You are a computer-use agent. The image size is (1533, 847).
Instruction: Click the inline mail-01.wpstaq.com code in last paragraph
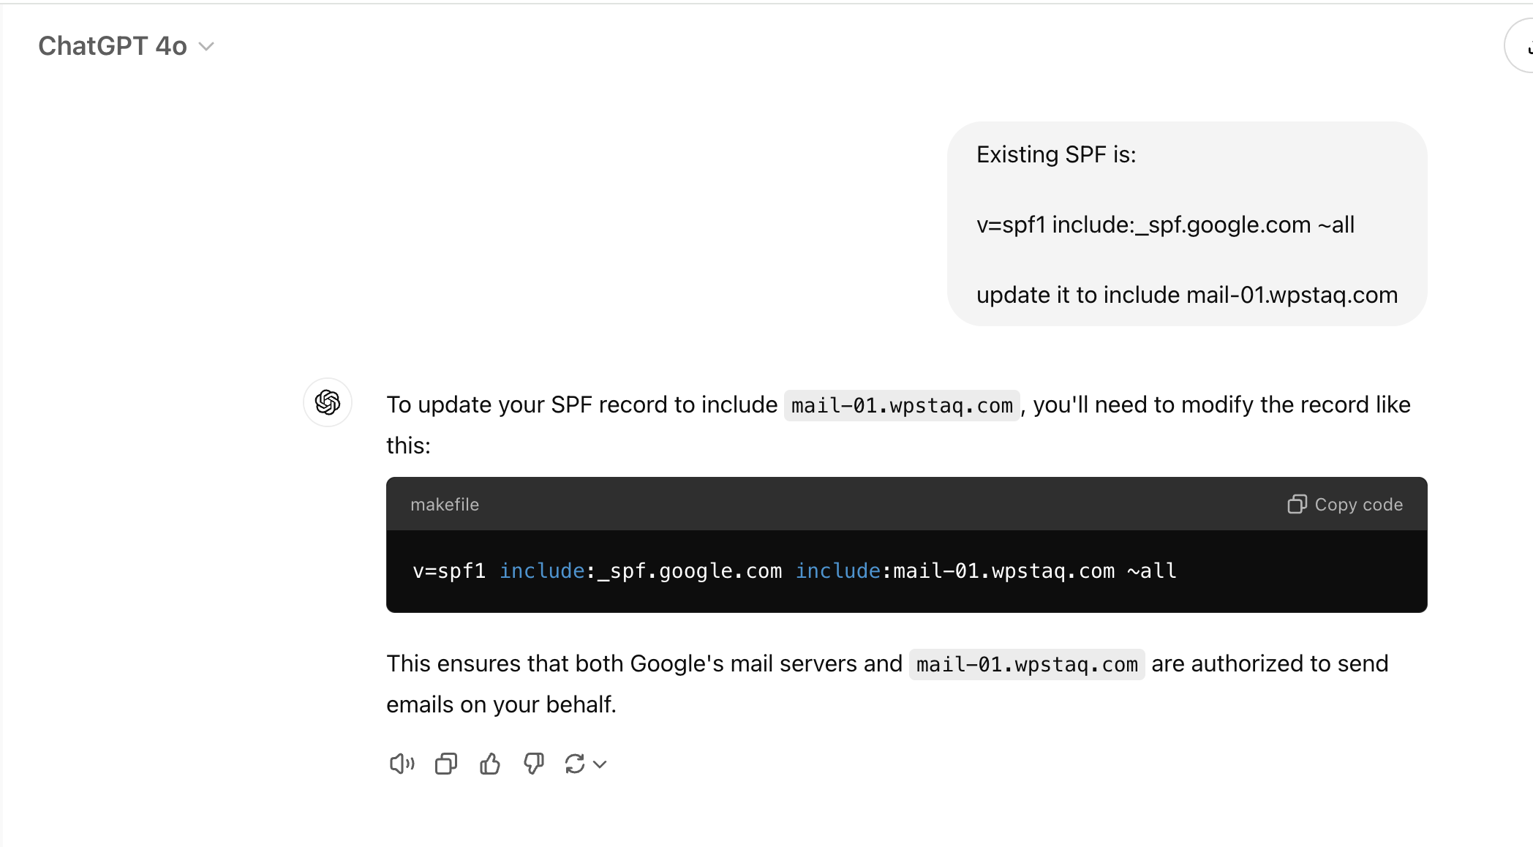tap(1027, 664)
